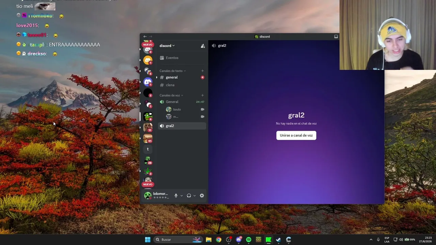Click the invite people icon beside server name
436x245 pixels.
click(203, 46)
